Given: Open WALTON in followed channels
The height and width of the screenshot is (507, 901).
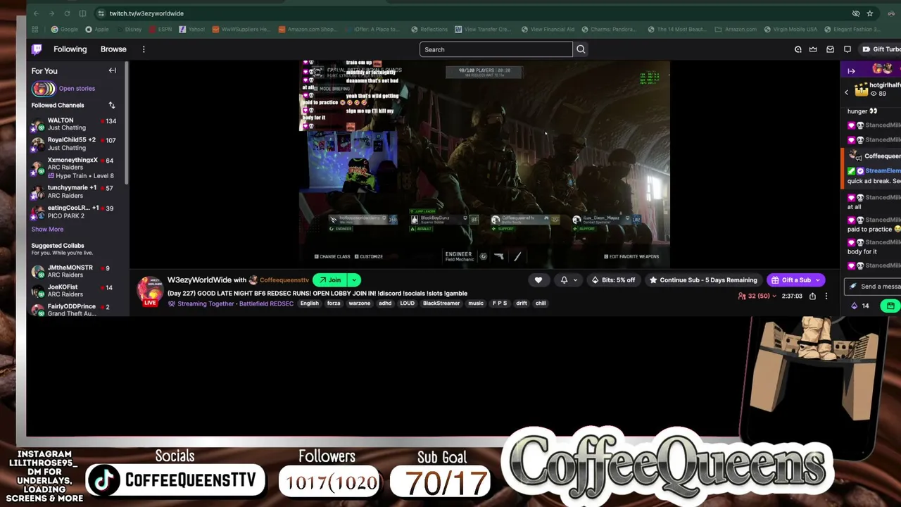Looking at the screenshot, I should tap(74, 124).
